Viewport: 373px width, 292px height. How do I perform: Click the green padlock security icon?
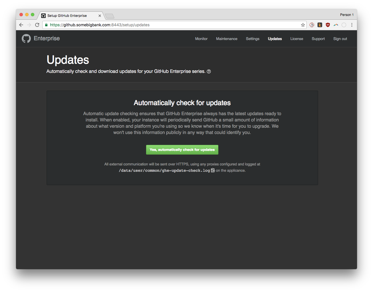(46, 25)
